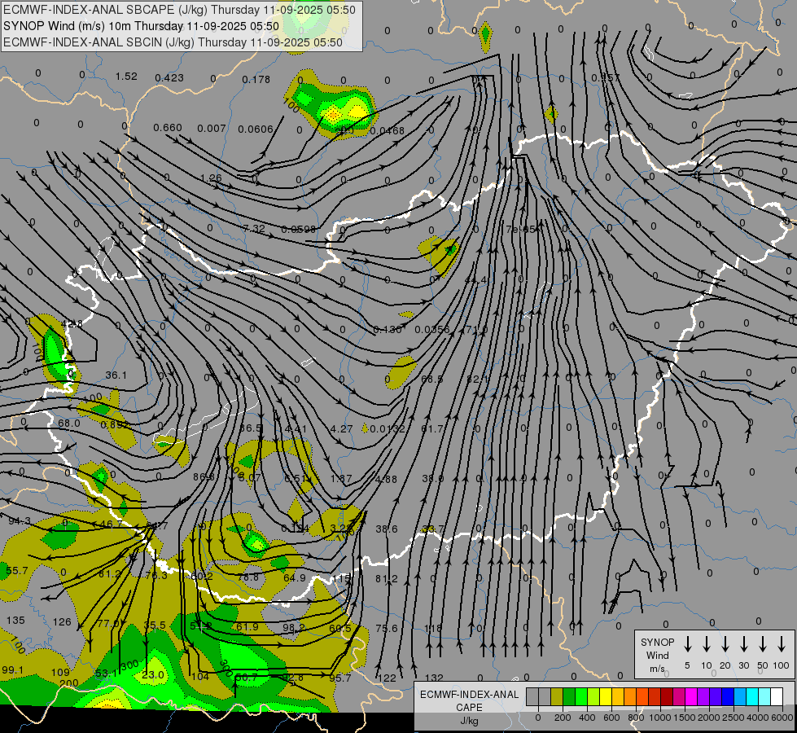Select the SBCAPE title line in the header
The width and height of the screenshot is (797, 733).
pyautogui.click(x=179, y=10)
